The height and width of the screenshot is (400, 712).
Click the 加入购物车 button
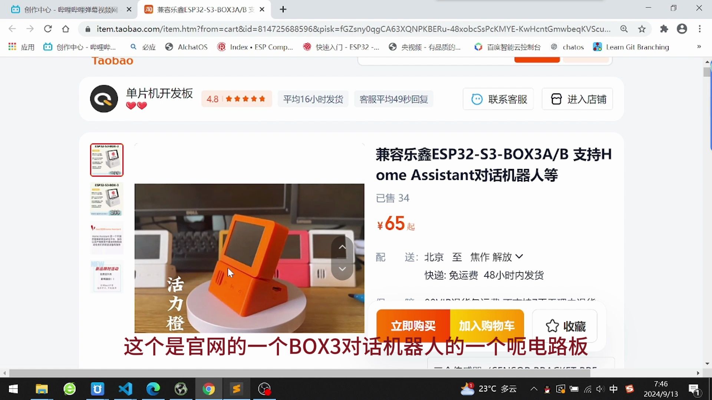(x=487, y=326)
